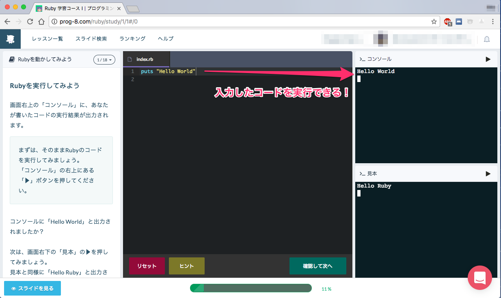Click the 確認して次へ button
This screenshot has height=298, width=501.
coord(318,266)
